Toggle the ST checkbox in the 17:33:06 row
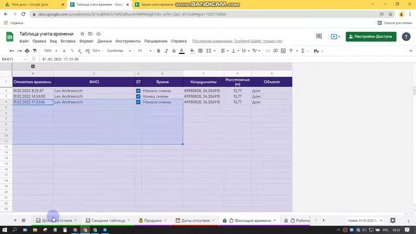The width and height of the screenshot is (416, 234). point(138,102)
